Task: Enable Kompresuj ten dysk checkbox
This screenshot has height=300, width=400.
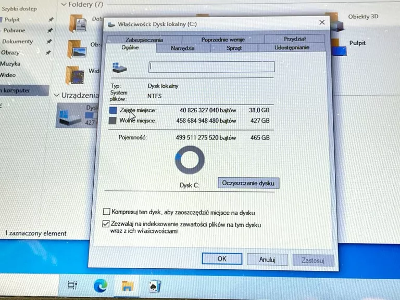Action: point(107,212)
